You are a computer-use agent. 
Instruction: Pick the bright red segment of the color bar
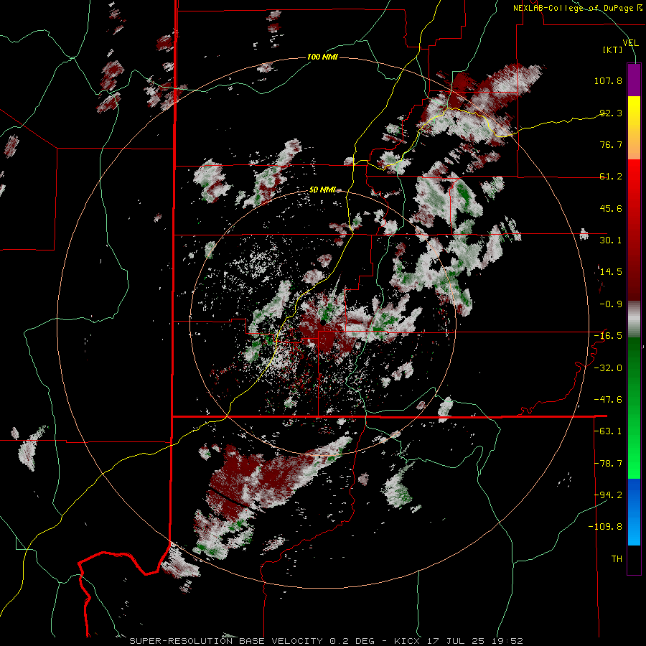click(634, 175)
